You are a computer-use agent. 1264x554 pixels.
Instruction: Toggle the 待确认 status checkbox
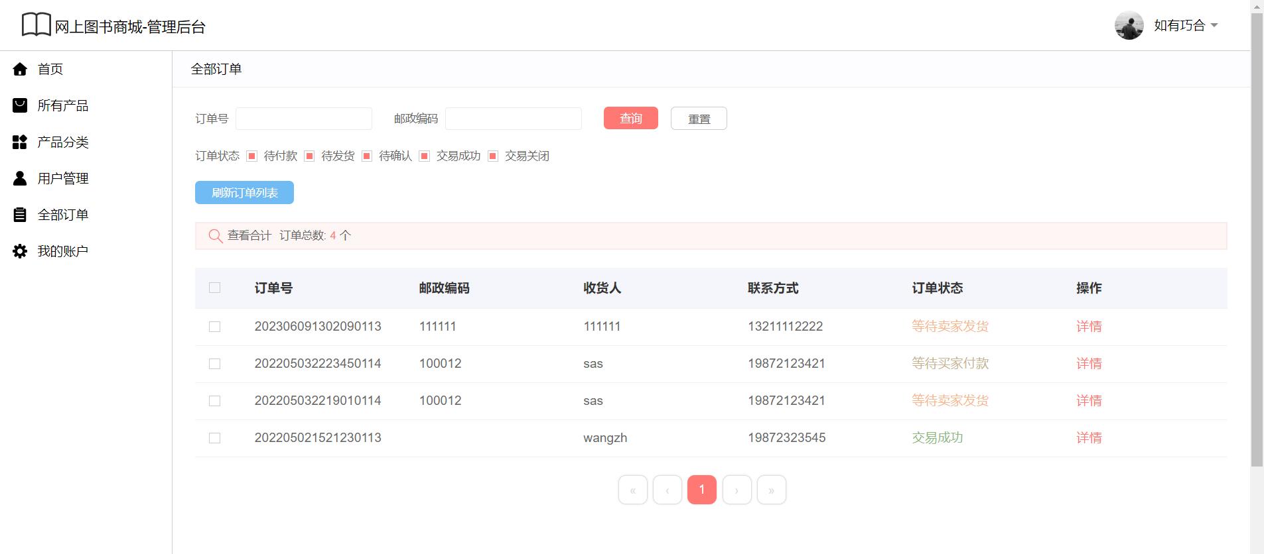367,156
